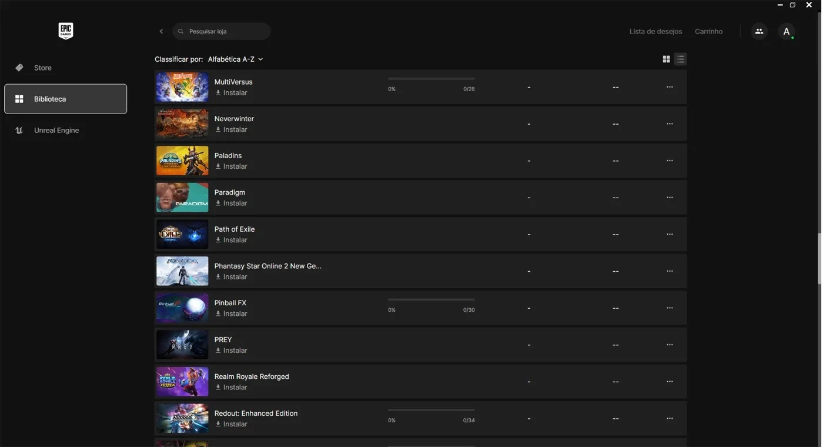Open Carrinho
The image size is (823, 447).
[x=708, y=31]
